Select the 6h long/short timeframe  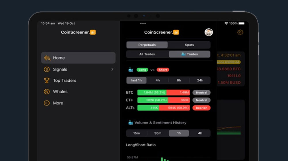179,80
